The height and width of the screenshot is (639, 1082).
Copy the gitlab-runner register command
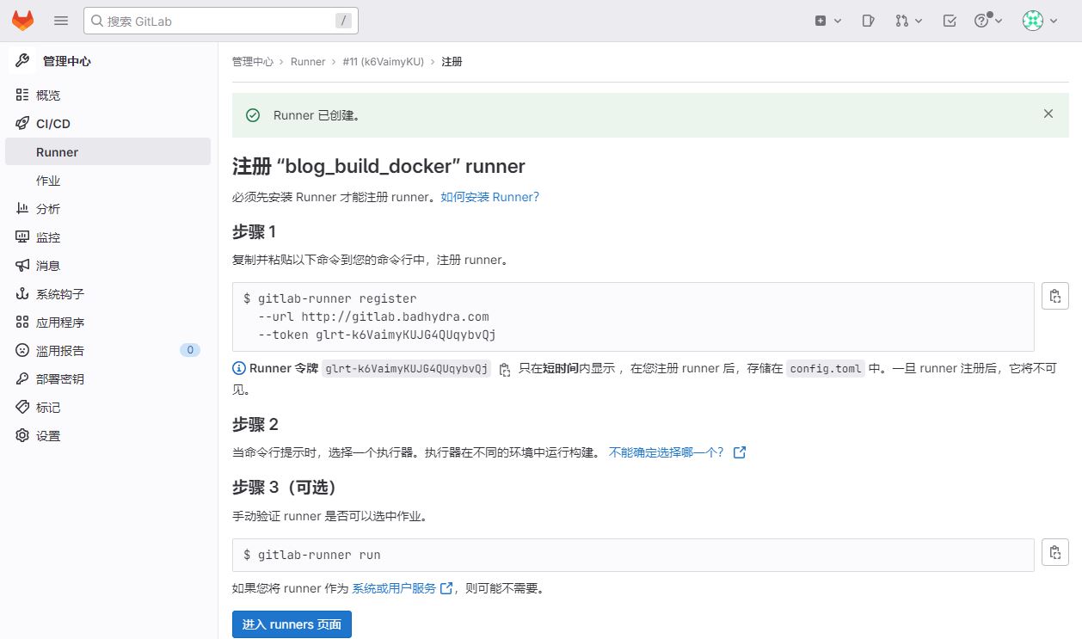(1054, 296)
